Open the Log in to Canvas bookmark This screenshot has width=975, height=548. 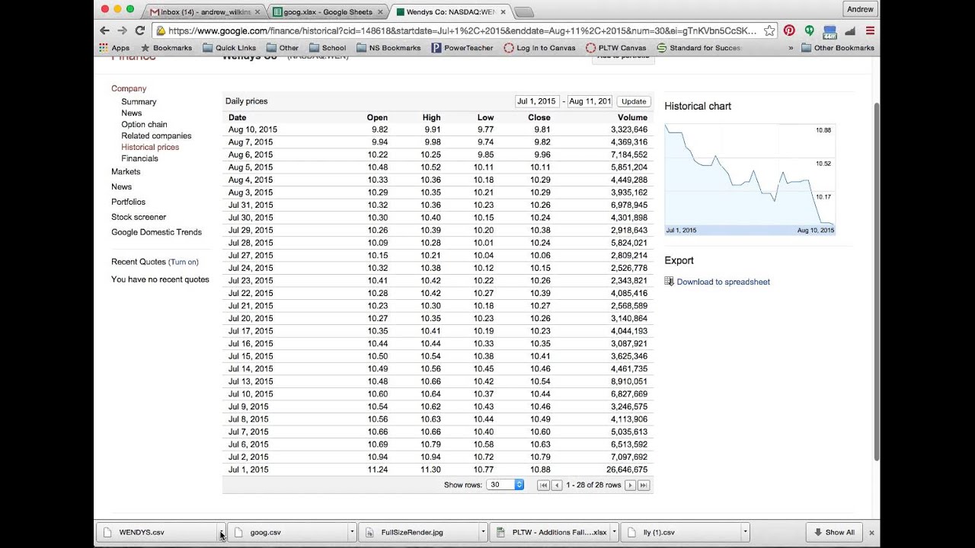click(x=540, y=47)
